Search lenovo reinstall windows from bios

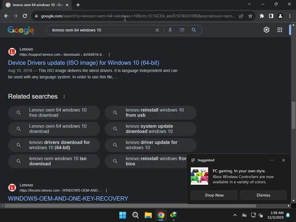click(x=146, y=161)
